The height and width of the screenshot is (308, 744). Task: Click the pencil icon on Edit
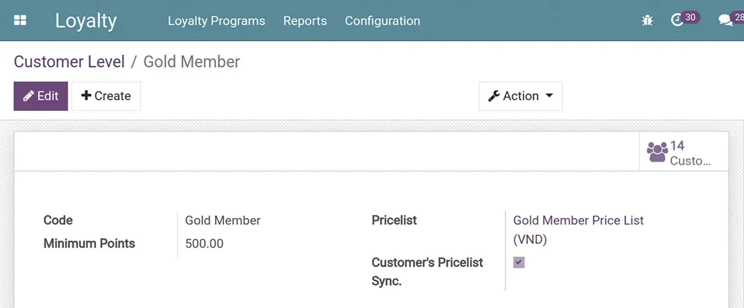[28, 96]
